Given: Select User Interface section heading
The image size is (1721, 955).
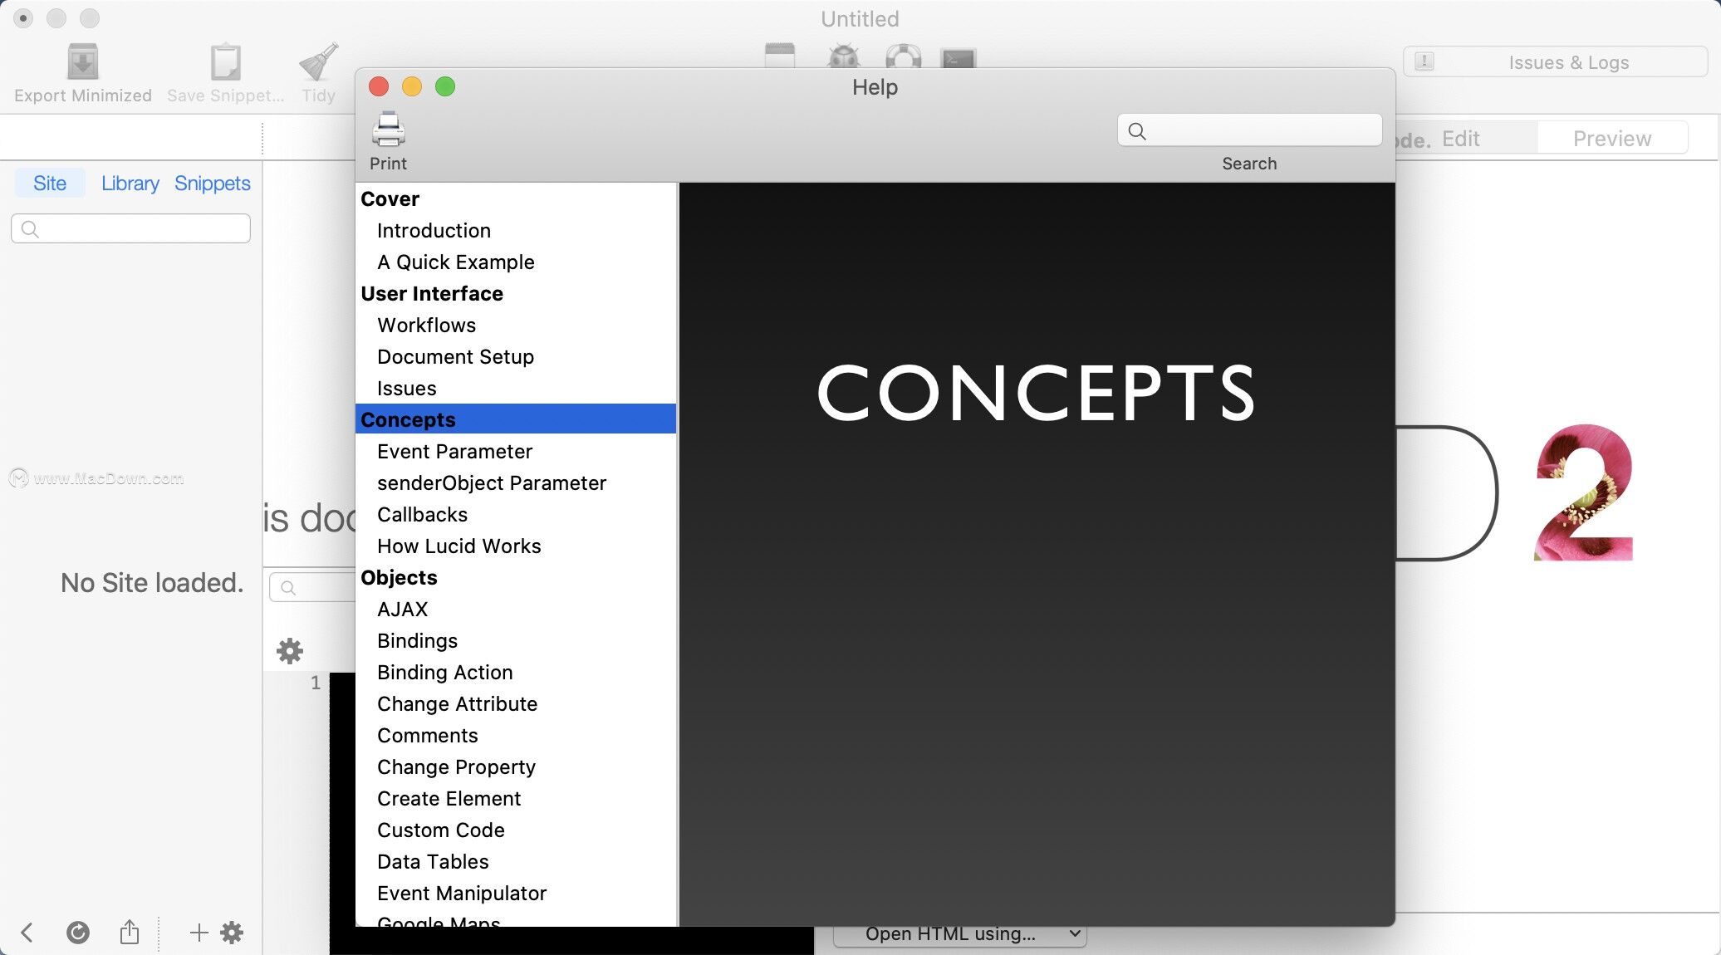Looking at the screenshot, I should pyautogui.click(x=432, y=293).
